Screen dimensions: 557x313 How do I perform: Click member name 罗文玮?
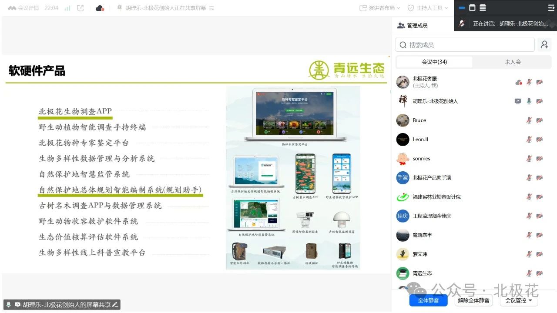[420, 254]
